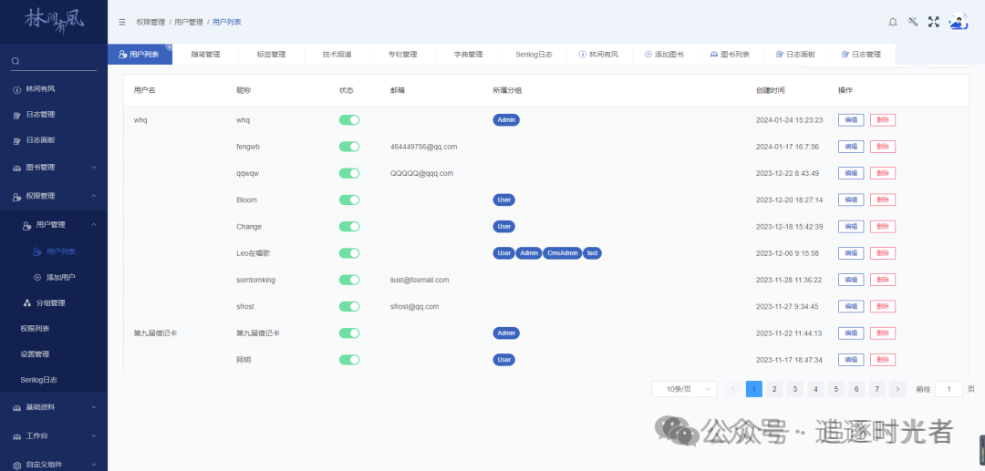The image size is (985, 471).
Task: Switch to the 专栏管理 tab
Action: [x=403, y=55]
